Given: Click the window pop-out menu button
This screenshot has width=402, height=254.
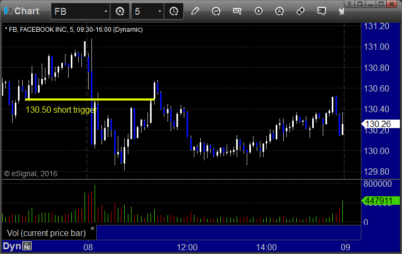Looking at the screenshot, I should [x=360, y=4].
